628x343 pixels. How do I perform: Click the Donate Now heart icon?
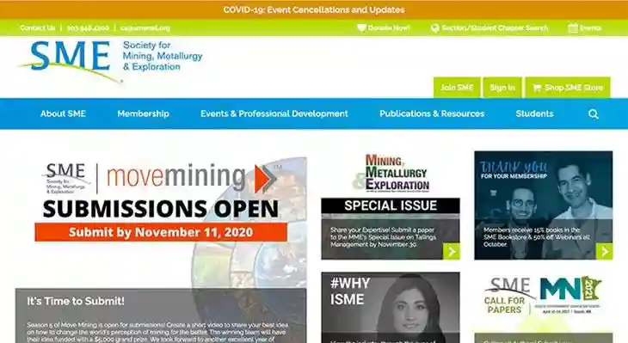361,28
